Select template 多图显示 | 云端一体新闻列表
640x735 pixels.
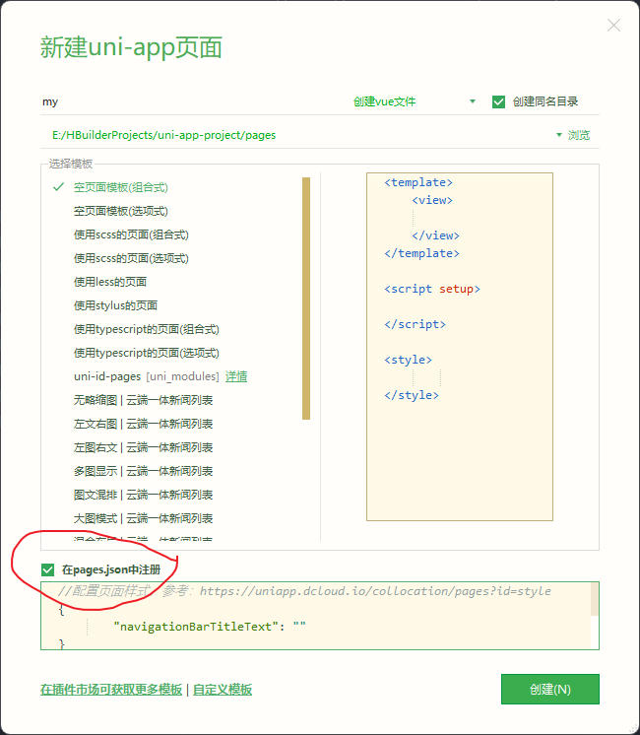(x=144, y=471)
